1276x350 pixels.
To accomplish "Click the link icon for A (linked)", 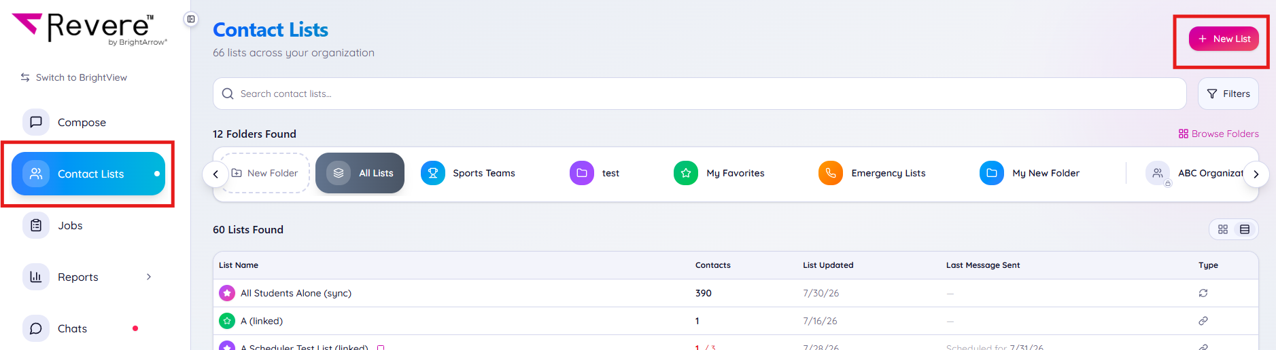I will tap(1203, 321).
